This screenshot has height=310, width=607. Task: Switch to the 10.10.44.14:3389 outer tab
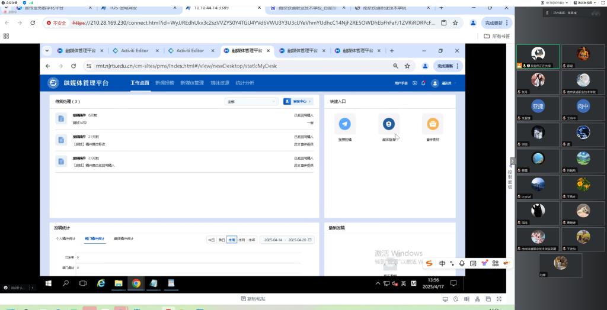click(223, 8)
